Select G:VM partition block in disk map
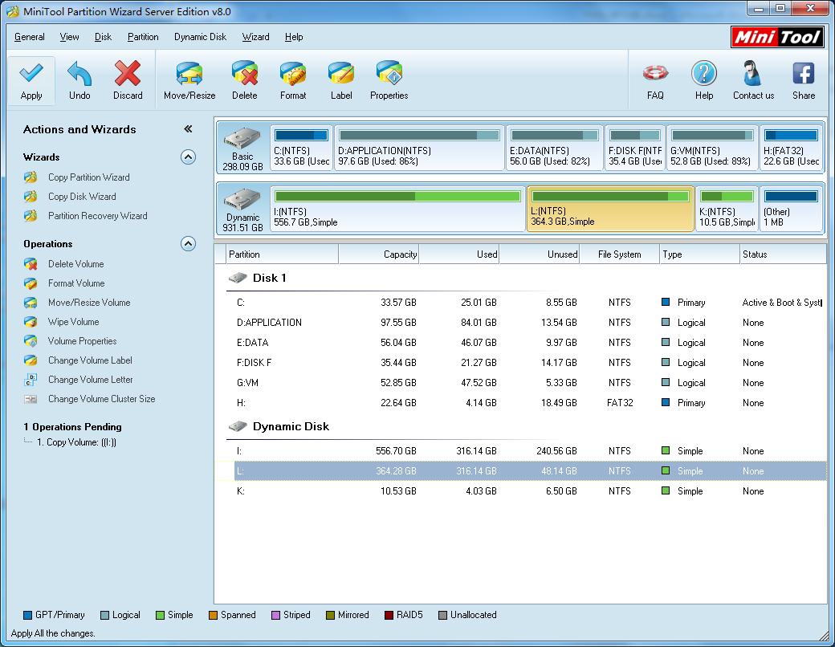 (711, 148)
